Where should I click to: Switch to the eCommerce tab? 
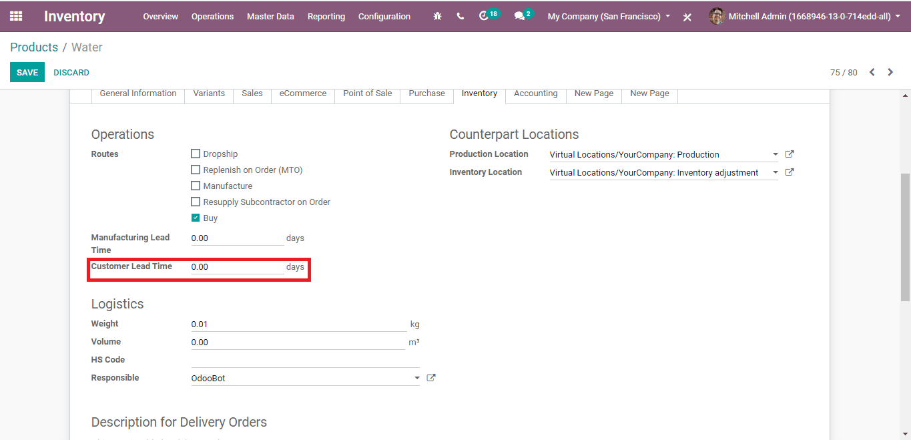point(303,94)
